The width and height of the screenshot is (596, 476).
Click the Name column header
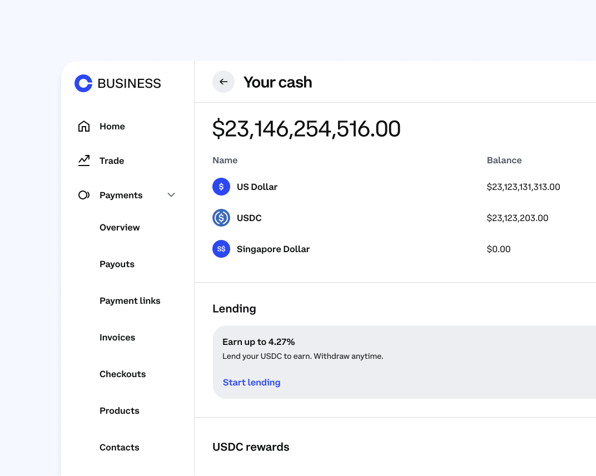click(x=225, y=160)
